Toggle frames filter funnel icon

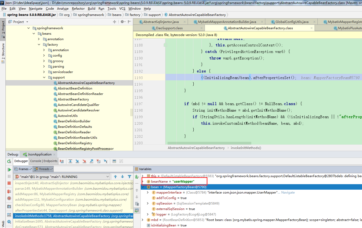point(130,177)
